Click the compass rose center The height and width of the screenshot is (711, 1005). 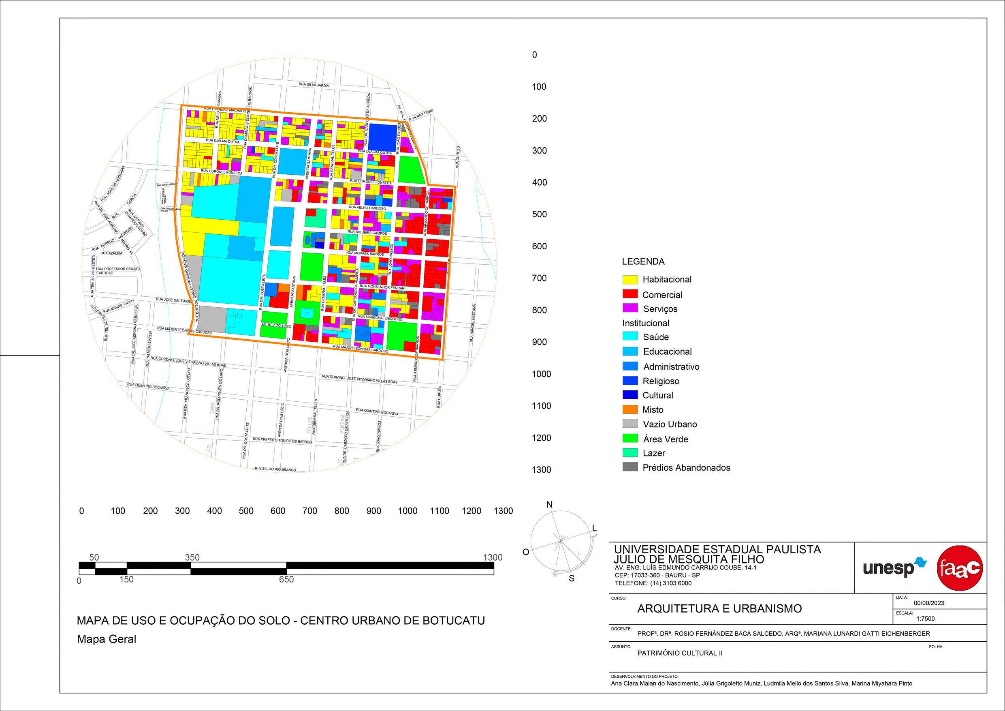560,542
